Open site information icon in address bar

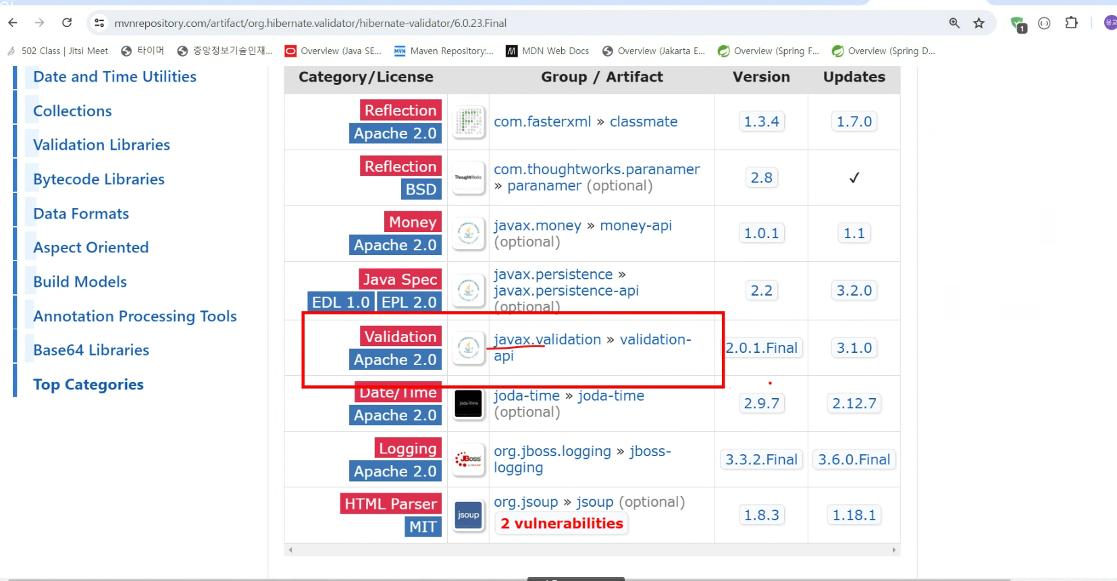[99, 23]
